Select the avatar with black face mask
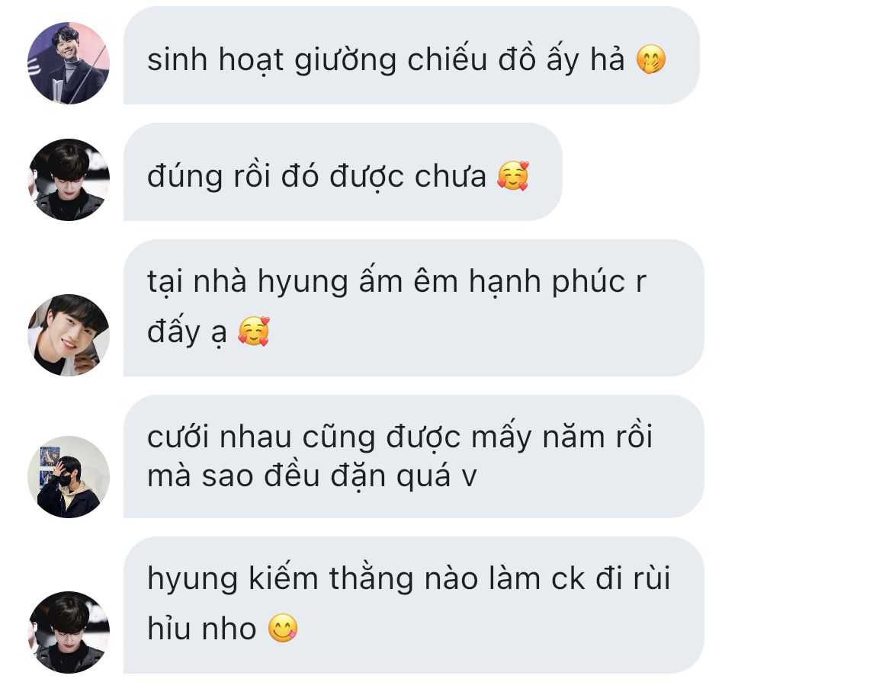Image resolution: width=892 pixels, height=682 pixels. point(69,477)
